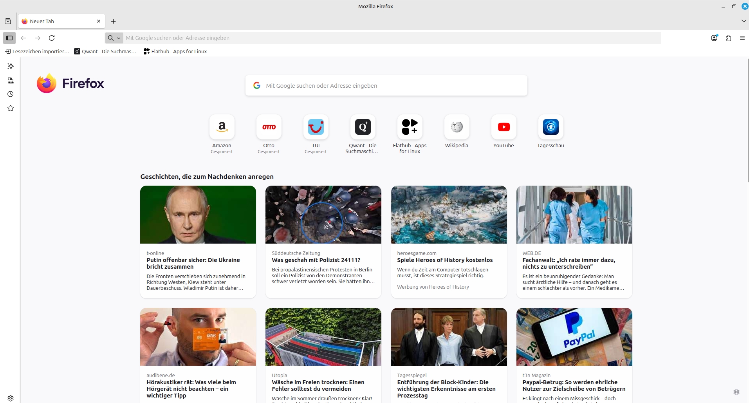Open the list all tabs chevron

[744, 21]
